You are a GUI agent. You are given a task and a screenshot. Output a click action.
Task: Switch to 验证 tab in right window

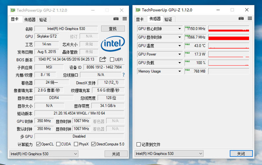(x=168, y=19)
